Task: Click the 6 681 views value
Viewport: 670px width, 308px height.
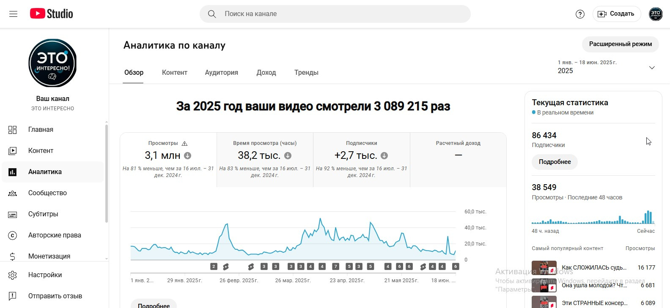Action: click(x=648, y=285)
